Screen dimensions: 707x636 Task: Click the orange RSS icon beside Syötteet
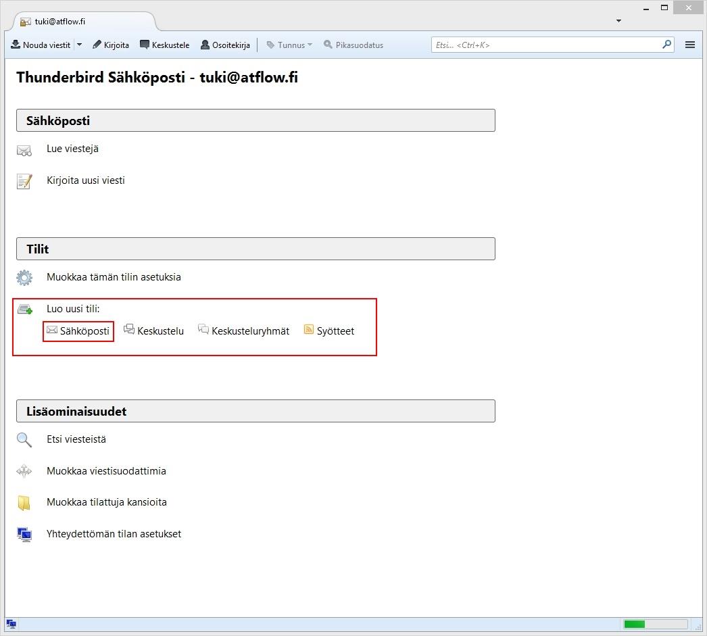tap(308, 330)
